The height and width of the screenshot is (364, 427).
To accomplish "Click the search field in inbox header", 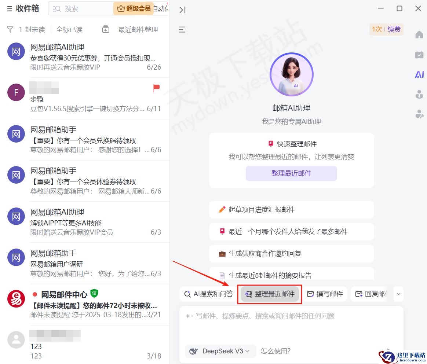I will (x=81, y=9).
